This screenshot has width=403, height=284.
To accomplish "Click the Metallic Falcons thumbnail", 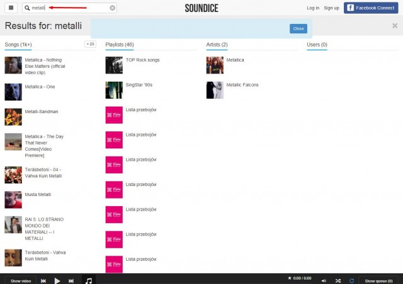I will [215, 90].
